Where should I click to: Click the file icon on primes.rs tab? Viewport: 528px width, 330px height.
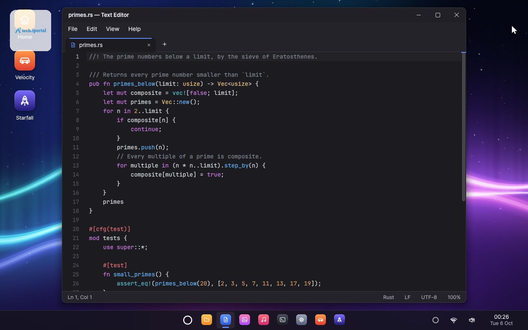[x=73, y=45]
